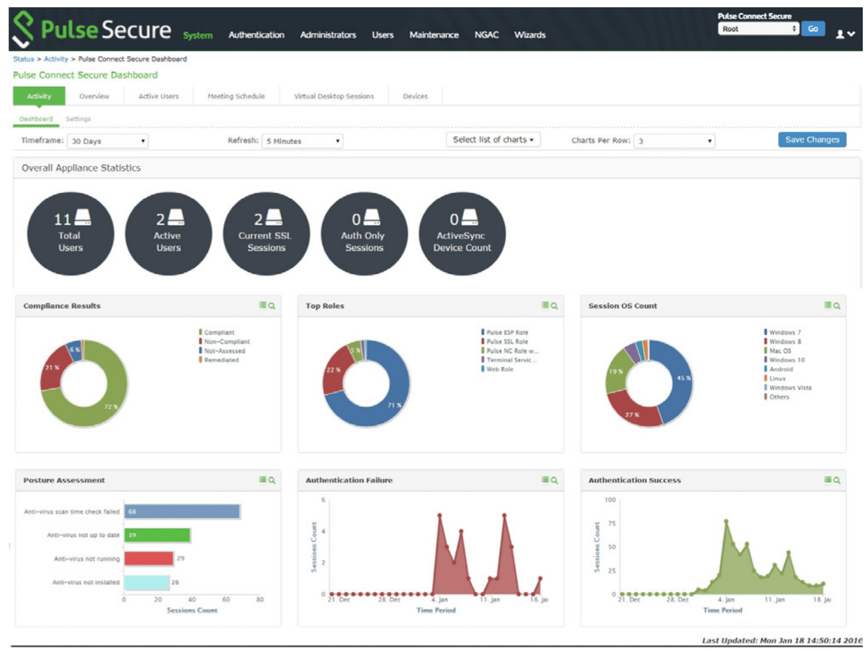The width and height of the screenshot is (867, 651).
Task: Click the magnifier icon on Session OS Count
Action: pos(837,306)
